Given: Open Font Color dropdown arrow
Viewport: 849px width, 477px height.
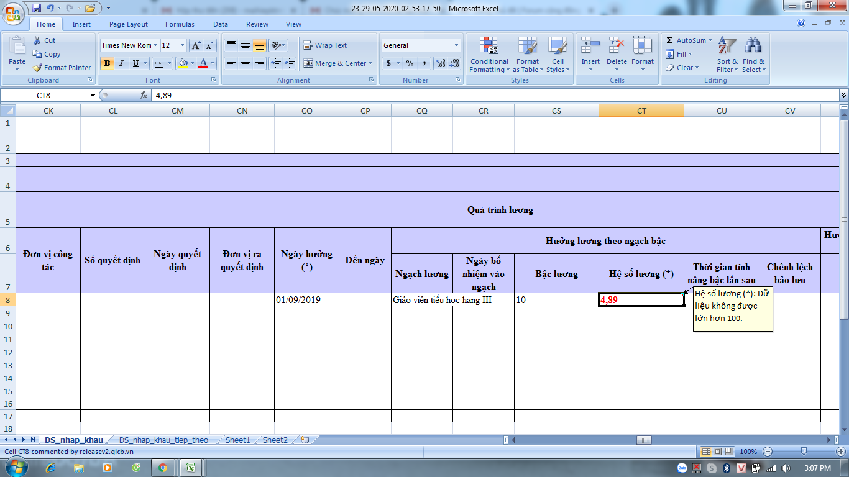Looking at the screenshot, I should (x=213, y=63).
